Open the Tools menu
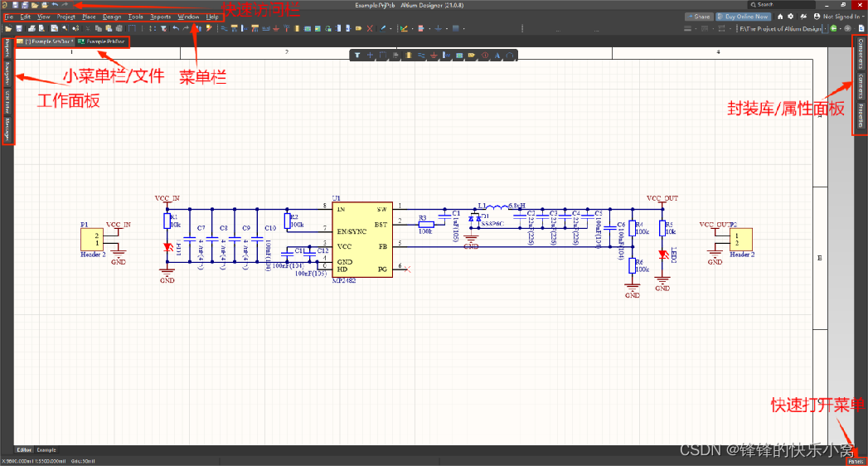868x466 pixels. point(136,17)
